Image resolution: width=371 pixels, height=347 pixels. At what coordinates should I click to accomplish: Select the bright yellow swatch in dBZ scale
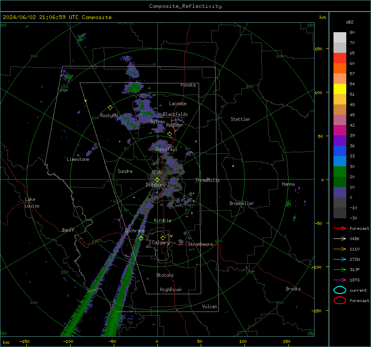340,89
